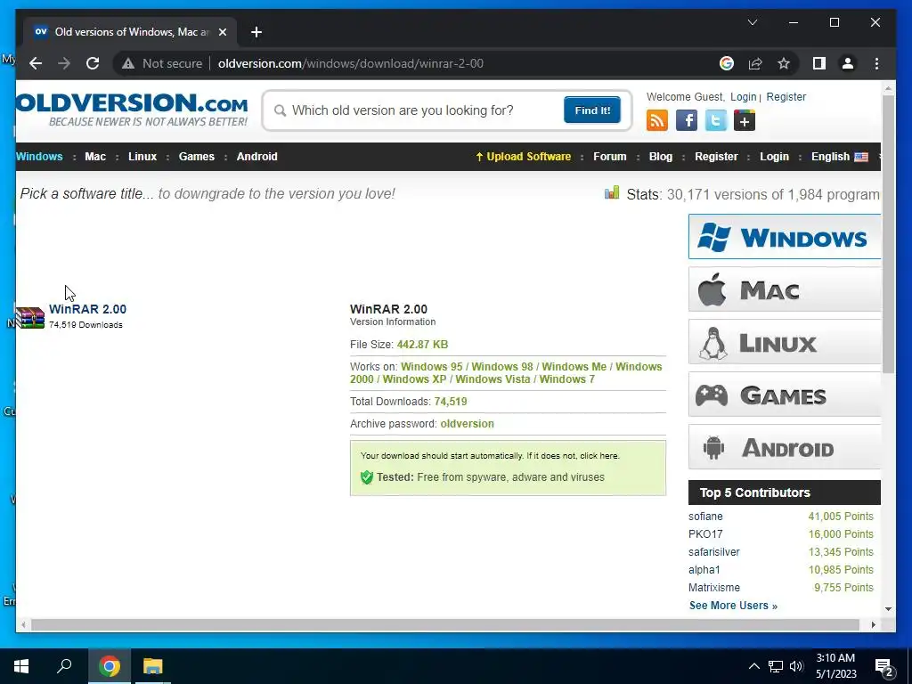
Task: Click the big Games category banner
Action: [784, 395]
